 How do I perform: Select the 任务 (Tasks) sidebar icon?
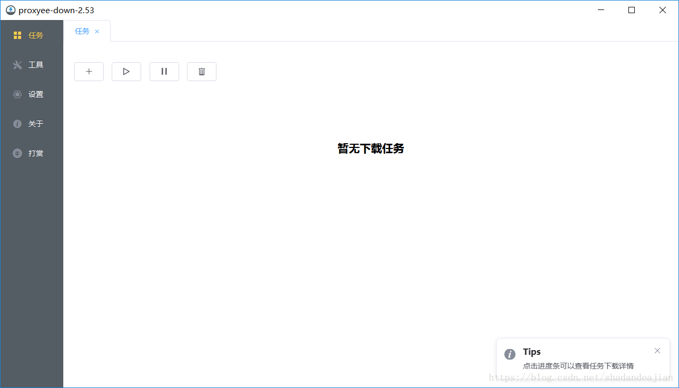click(17, 35)
